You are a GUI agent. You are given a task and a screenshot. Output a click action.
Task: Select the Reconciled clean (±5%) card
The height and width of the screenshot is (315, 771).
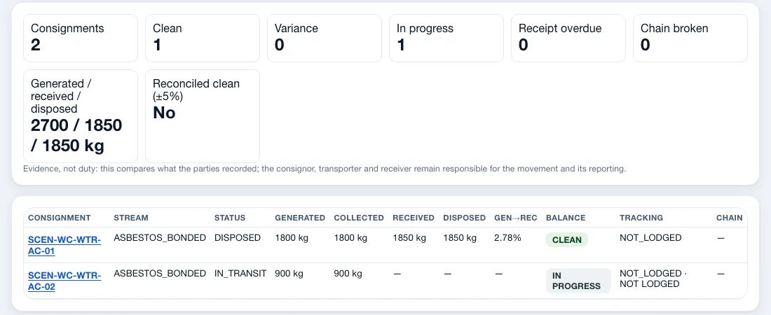click(203, 116)
